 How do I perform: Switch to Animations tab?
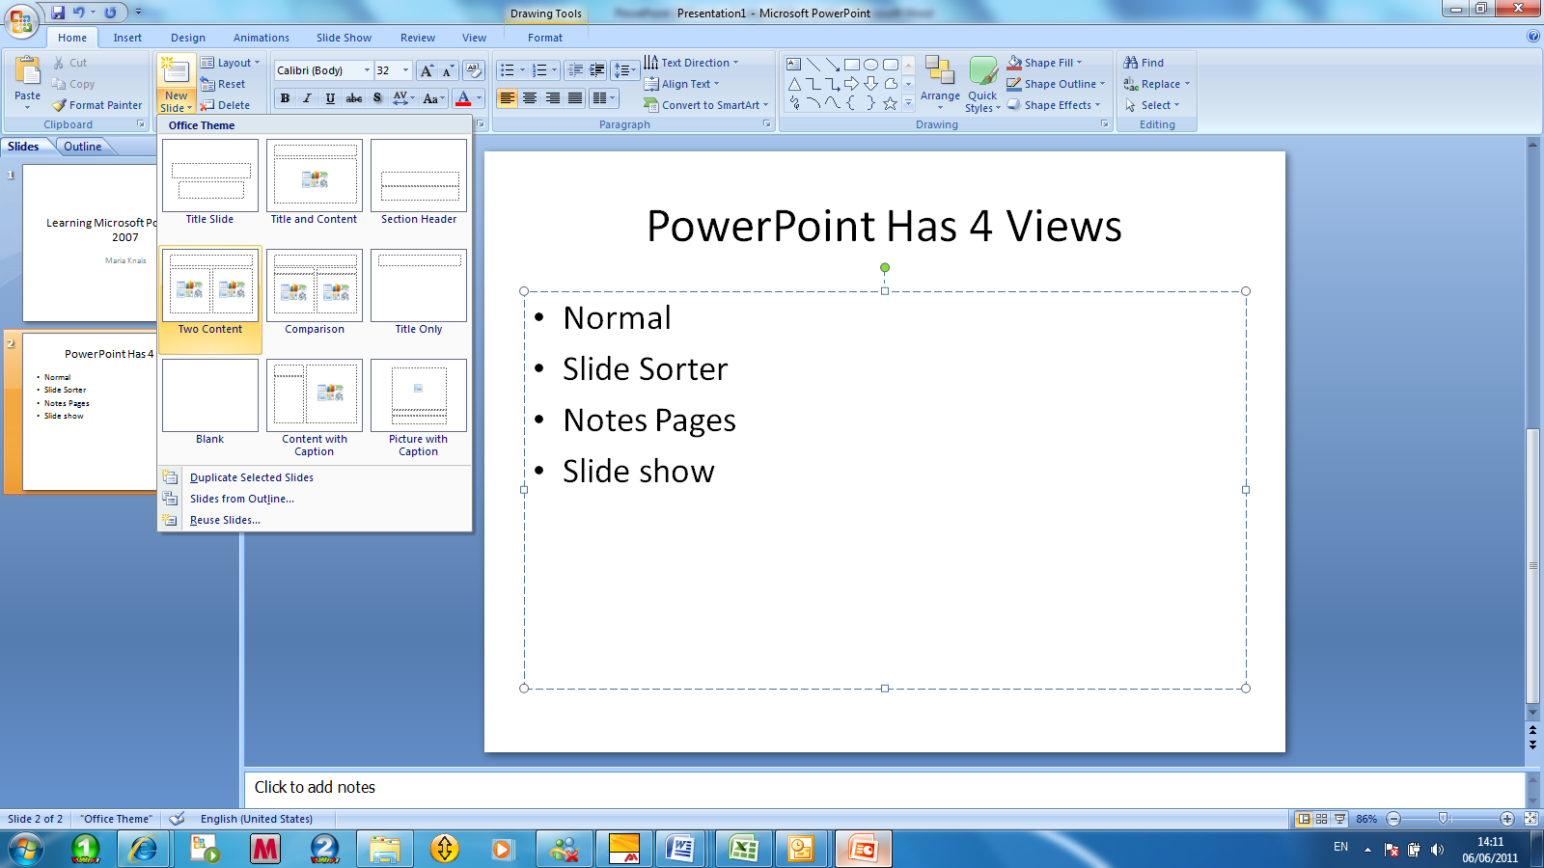click(262, 38)
